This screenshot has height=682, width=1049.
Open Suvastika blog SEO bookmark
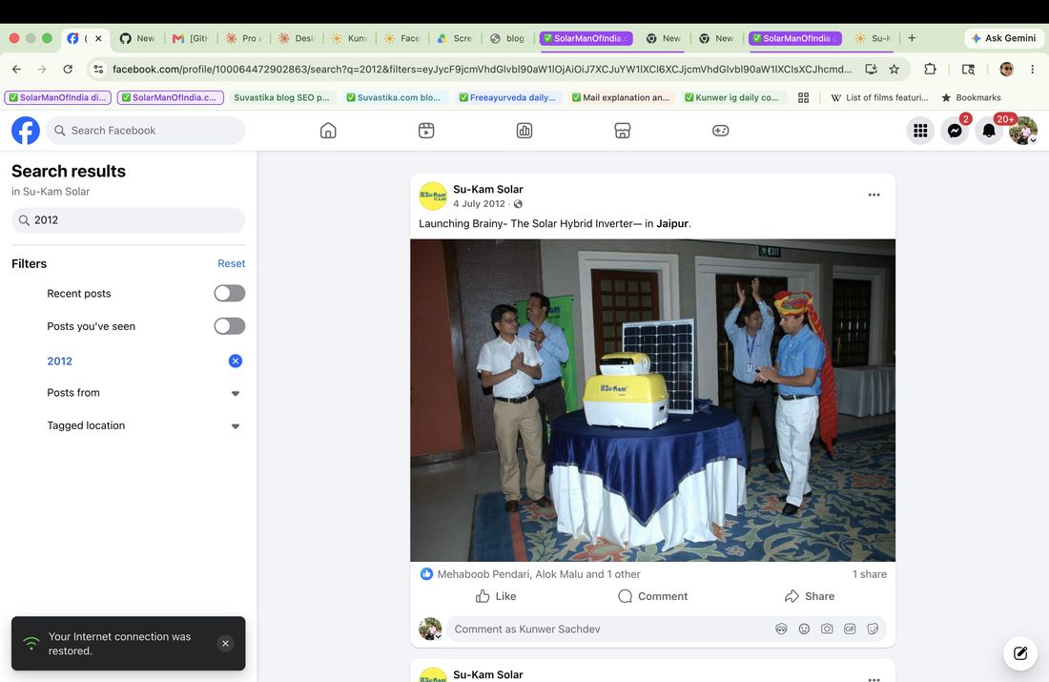click(x=281, y=97)
